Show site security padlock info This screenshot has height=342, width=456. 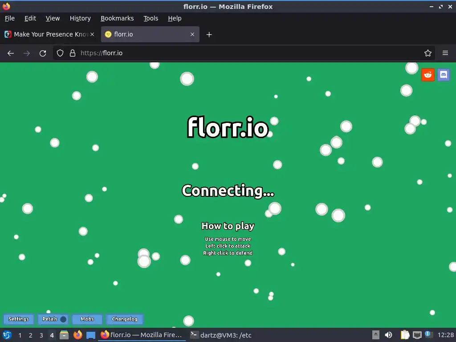click(73, 53)
